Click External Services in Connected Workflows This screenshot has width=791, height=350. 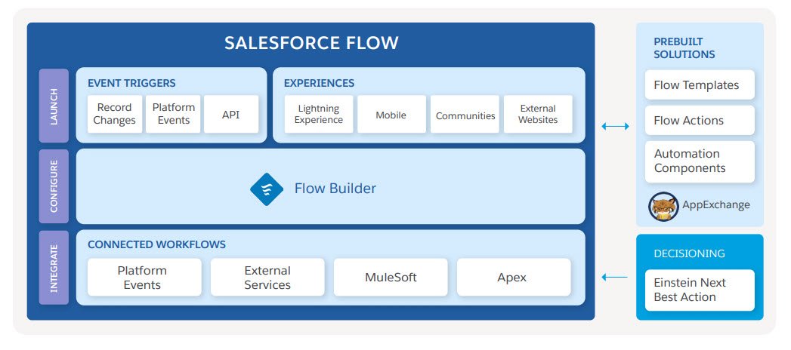[267, 278]
